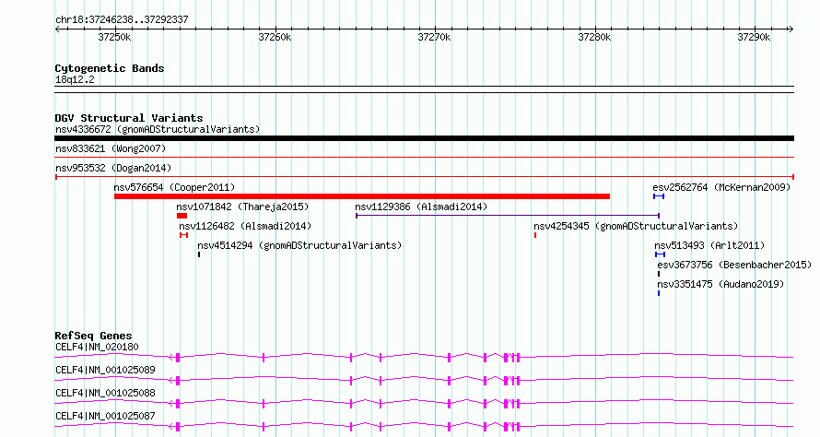Screen dimensions: 820x437
Task: Select the thick red nsv576654 variant bar
Action: [362, 196]
